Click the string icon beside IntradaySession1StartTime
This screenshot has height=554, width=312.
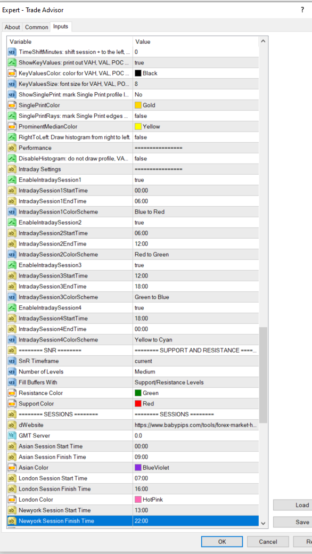pyautogui.click(x=12, y=191)
